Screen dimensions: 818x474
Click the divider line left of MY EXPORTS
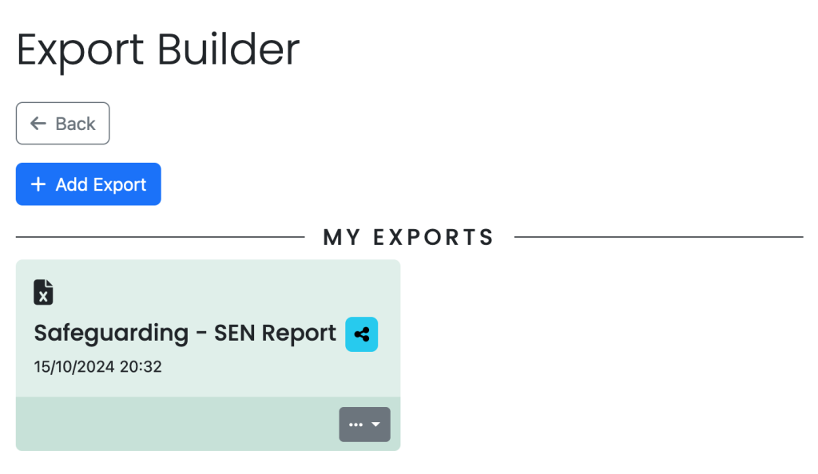point(160,237)
